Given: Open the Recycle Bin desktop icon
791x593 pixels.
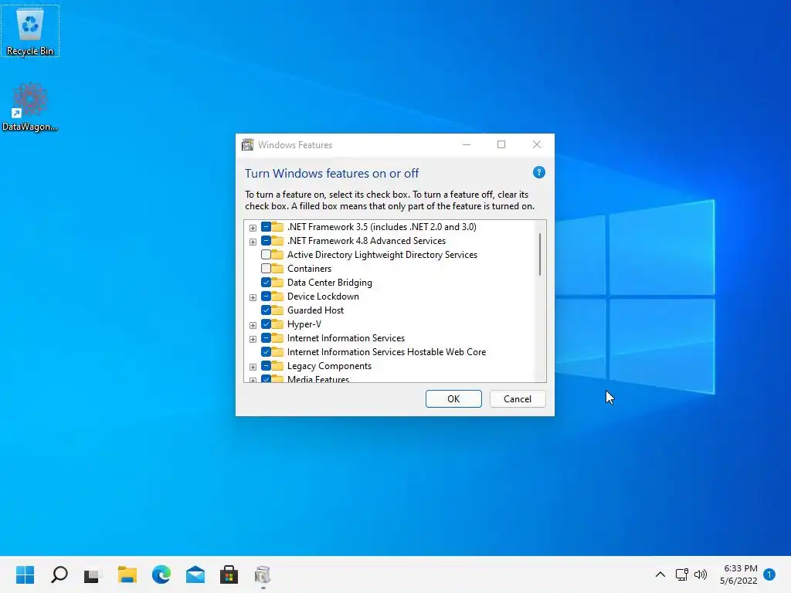Looking at the screenshot, I should [x=30, y=31].
